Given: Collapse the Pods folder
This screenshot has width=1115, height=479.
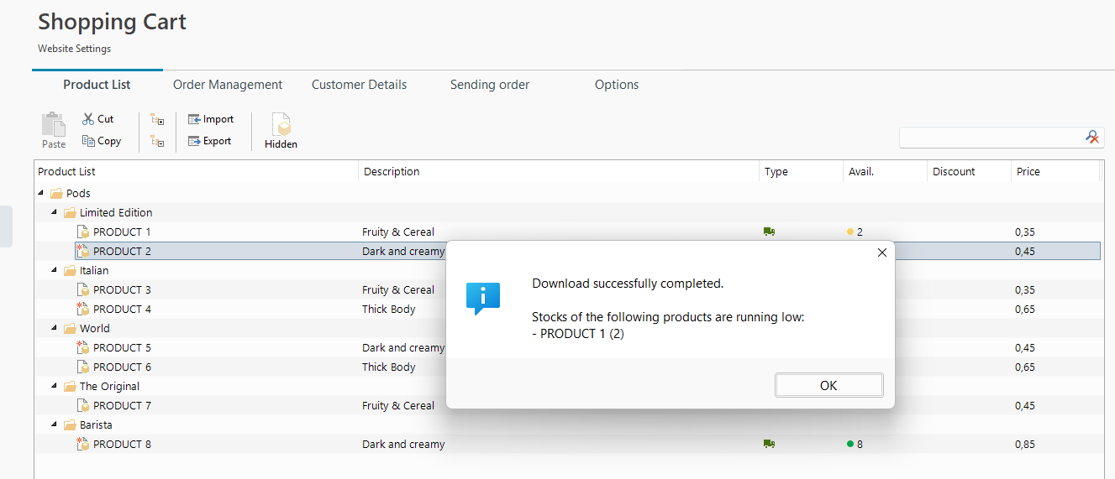Looking at the screenshot, I should point(42,193).
